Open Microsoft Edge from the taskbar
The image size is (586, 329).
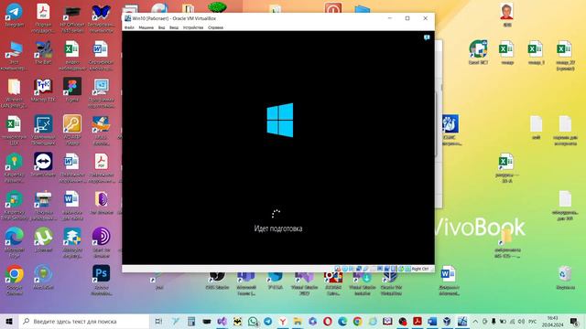click(x=342, y=321)
